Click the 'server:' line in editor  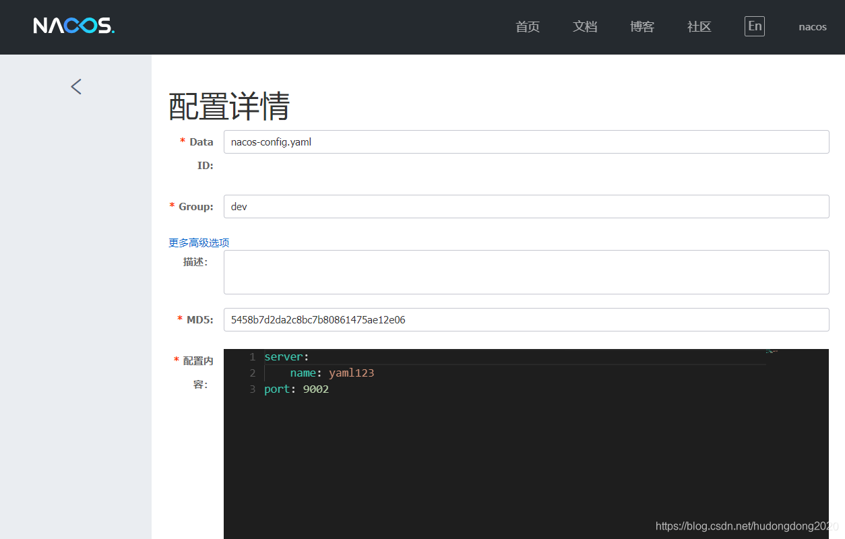(x=286, y=356)
